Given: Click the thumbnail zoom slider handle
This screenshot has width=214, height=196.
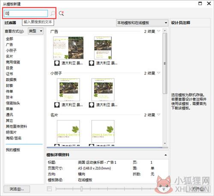Looking at the screenshot, I should pyautogui.click(x=81, y=189).
